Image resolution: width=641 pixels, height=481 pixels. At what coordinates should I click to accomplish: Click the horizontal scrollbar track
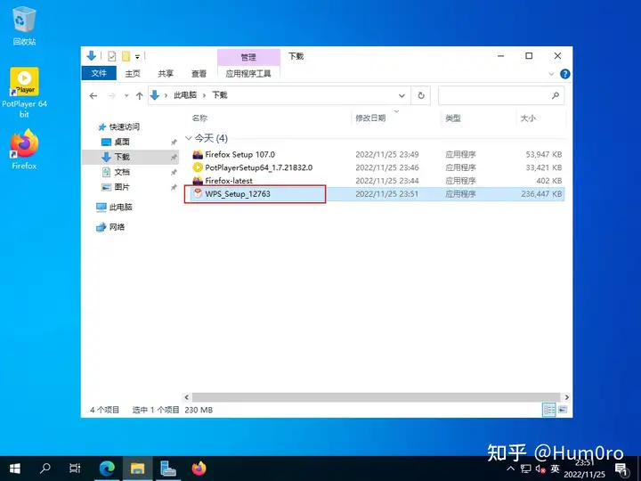pyautogui.click(x=376, y=397)
